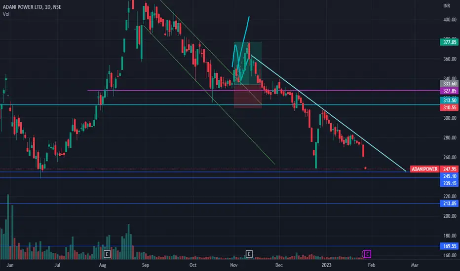Select the 333.60 gray price label
The height and width of the screenshot is (271, 460).
[x=449, y=83]
